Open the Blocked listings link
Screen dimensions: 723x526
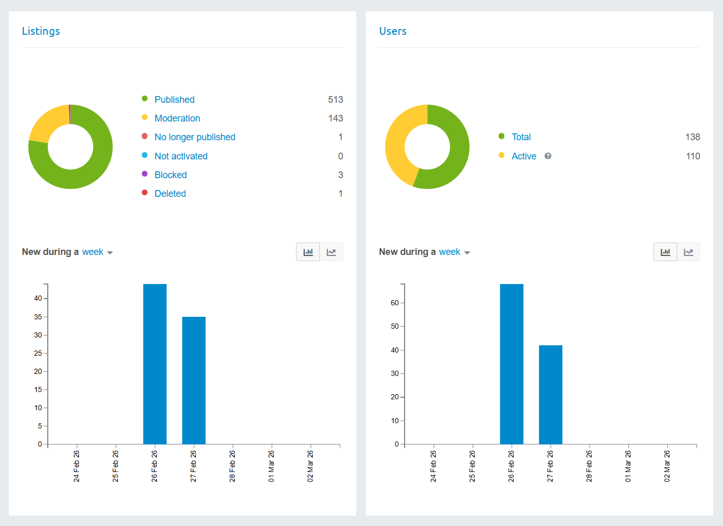click(170, 175)
